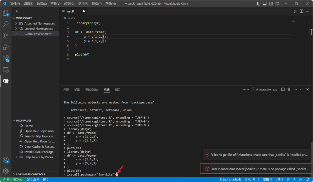Open Customize Layout icon in title bar
The image size is (313, 182).
click(x=277, y=3)
